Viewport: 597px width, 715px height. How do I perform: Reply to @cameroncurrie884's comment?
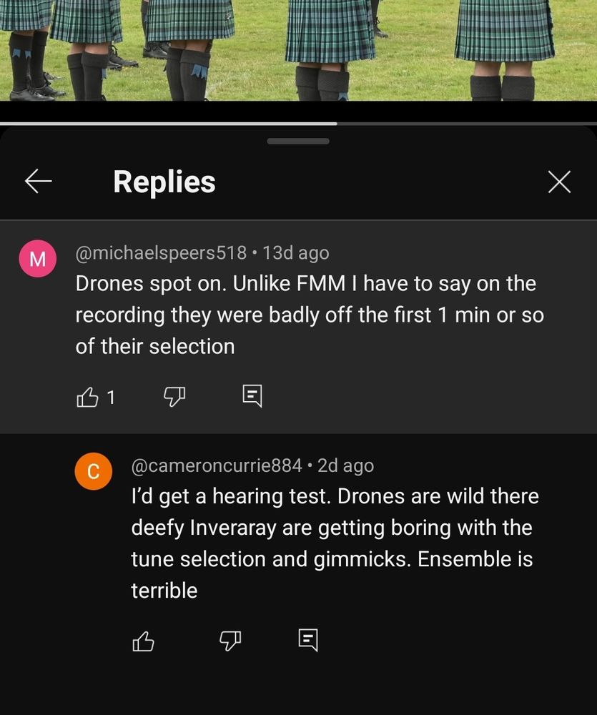[307, 641]
